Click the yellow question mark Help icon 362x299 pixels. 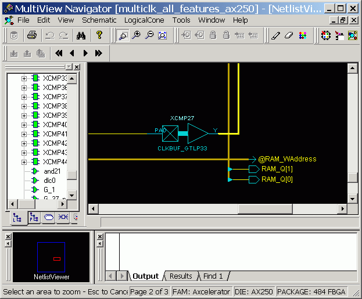coord(99,35)
